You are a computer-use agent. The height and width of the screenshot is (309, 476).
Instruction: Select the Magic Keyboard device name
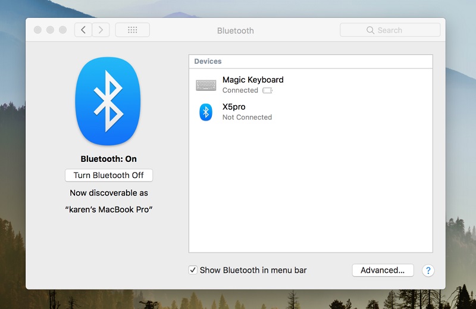[253, 80]
